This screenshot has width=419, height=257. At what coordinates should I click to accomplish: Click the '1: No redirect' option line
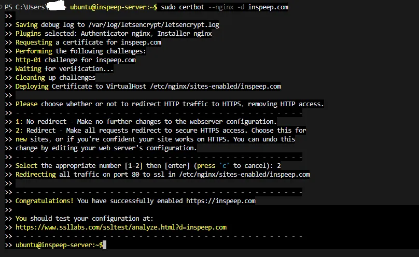coord(146,122)
